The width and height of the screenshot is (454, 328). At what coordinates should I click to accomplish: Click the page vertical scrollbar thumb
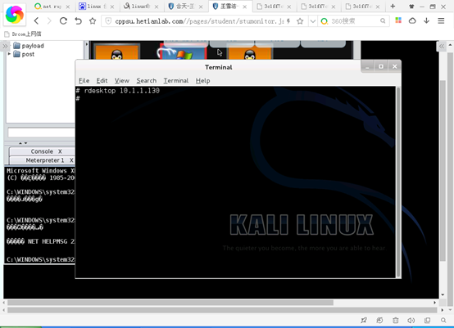pos(443,170)
